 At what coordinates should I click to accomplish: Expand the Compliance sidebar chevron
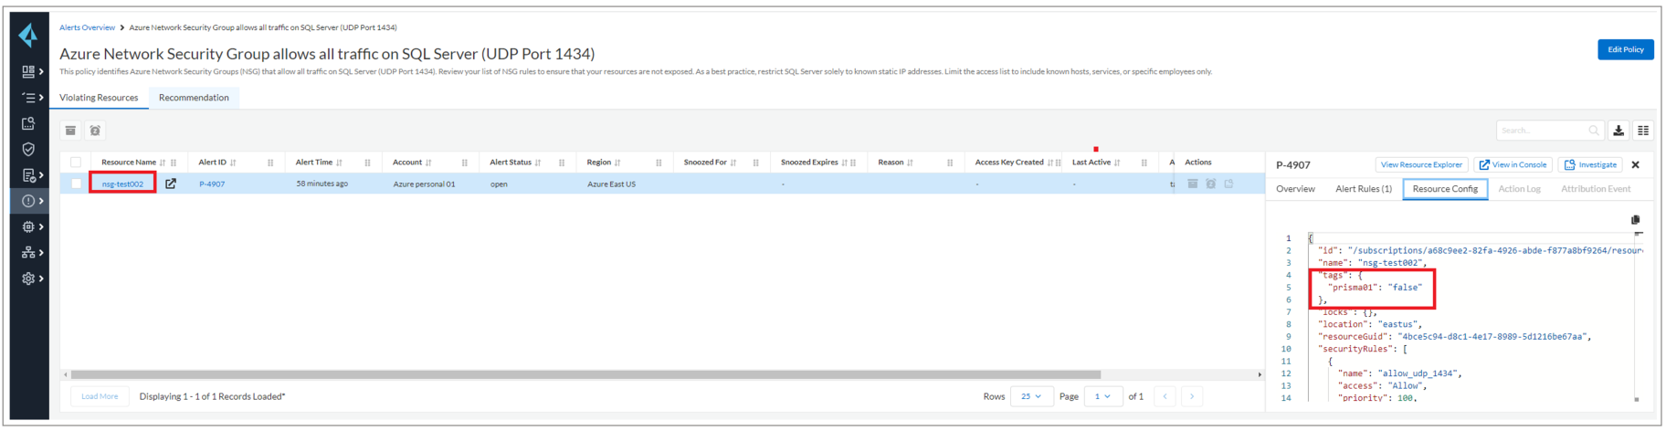click(x=41, y=175)
